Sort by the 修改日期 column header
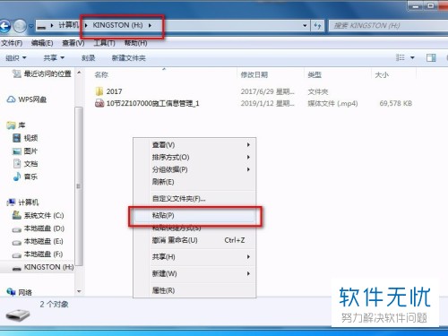The width and height of the screenshot is (448, 336). (x=254, y=74)
